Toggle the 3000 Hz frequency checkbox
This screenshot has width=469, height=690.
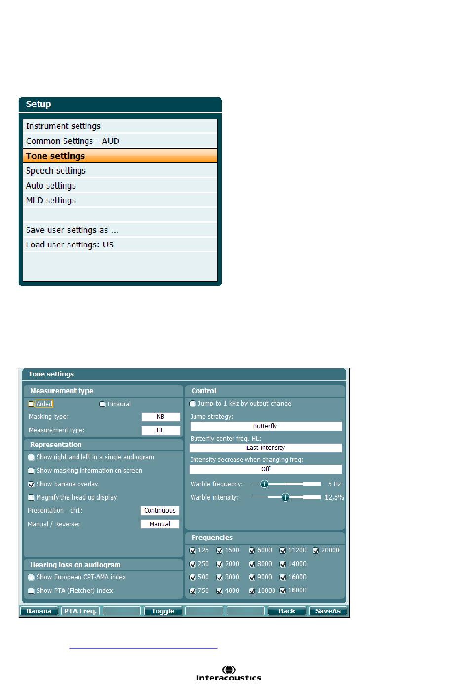220,577
